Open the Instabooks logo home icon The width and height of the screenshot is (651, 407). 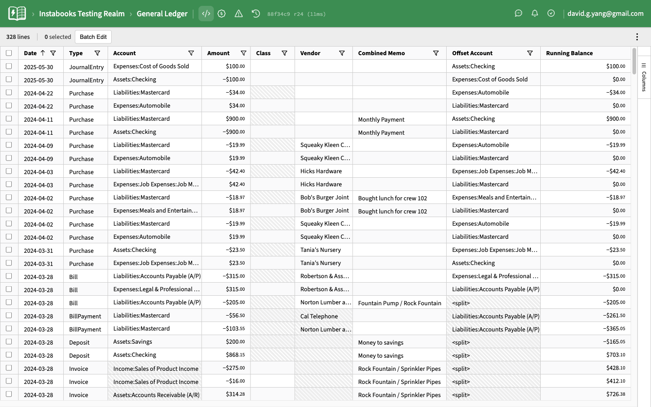17,14
